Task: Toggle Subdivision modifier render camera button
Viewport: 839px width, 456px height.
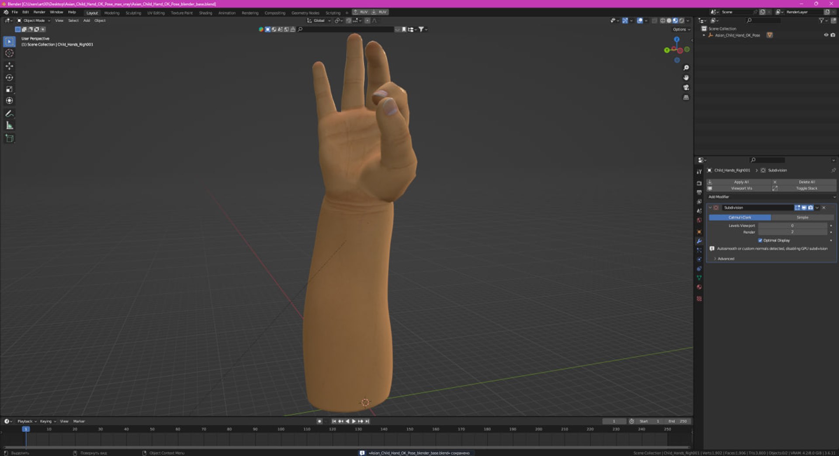Action: pos(811,208)
